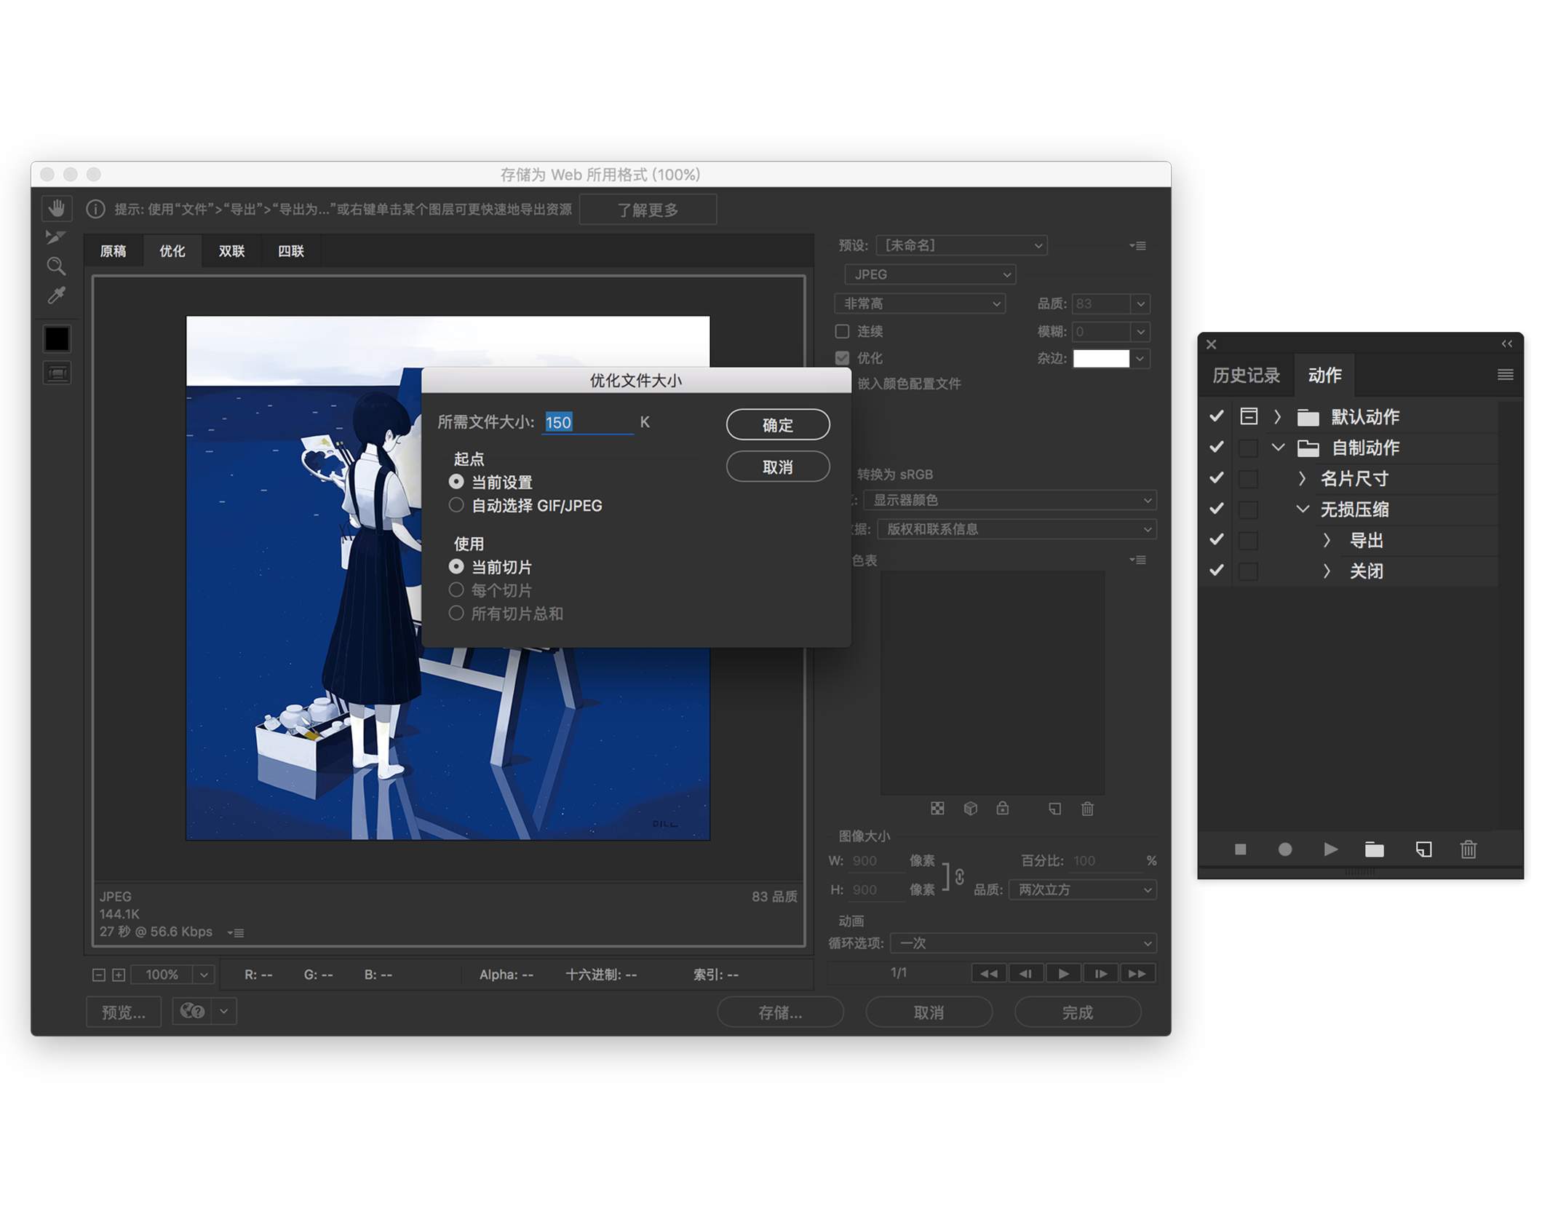Enable the 连续 checkbox
Screen dimensions: 1550x1217
[843, 331]
